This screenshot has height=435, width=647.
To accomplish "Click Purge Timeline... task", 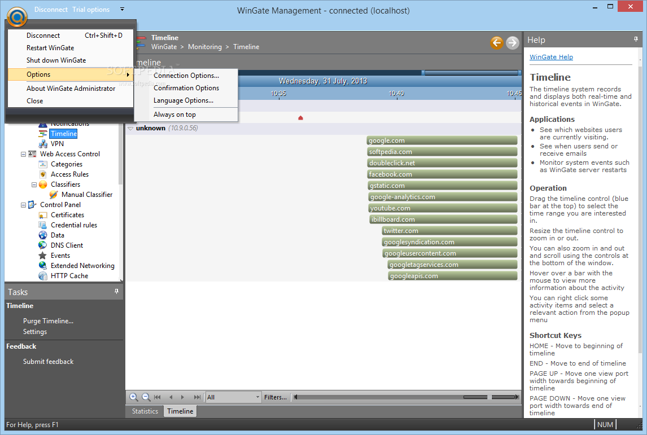I will coord(49,321).
